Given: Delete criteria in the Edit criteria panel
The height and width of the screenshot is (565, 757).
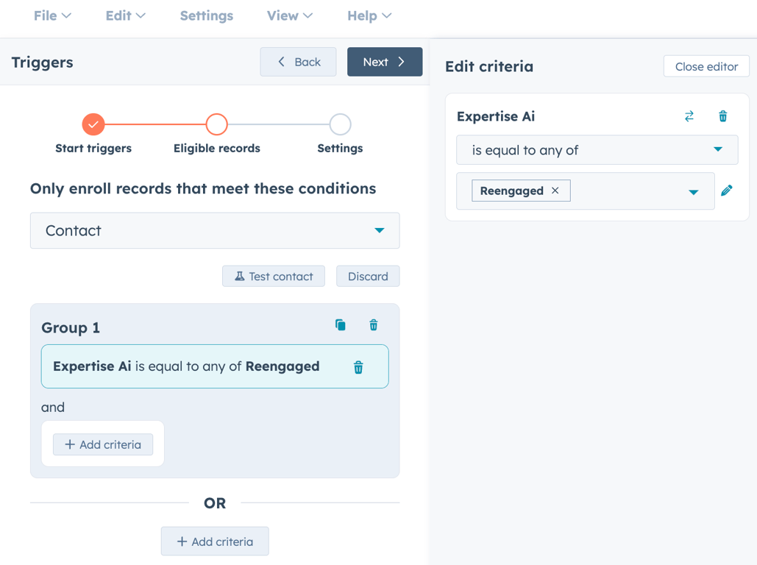Looking at the screenshot, I should tap(723, 116).
